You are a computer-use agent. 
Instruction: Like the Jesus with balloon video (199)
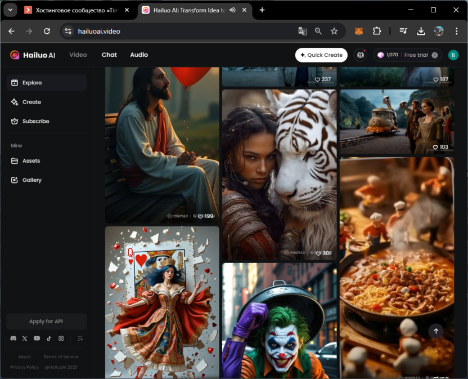(x=201, y=216)
